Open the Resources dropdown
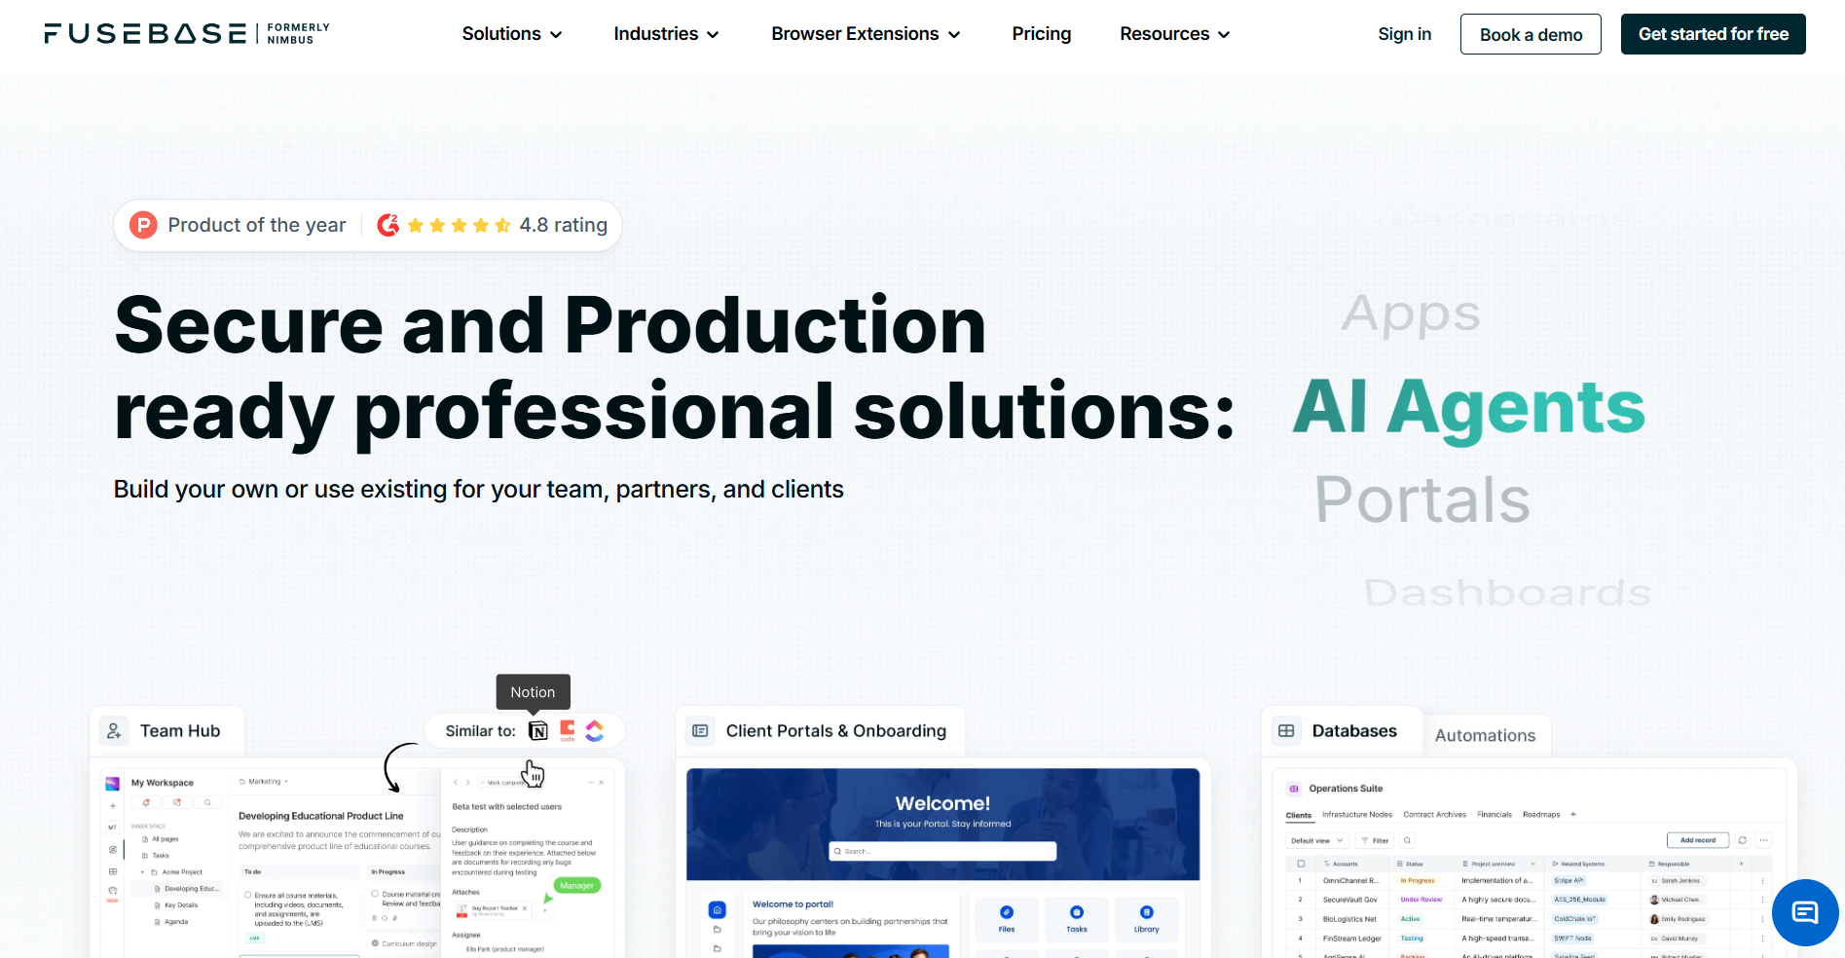The image size is (1845, 958). pos(1175,34)
